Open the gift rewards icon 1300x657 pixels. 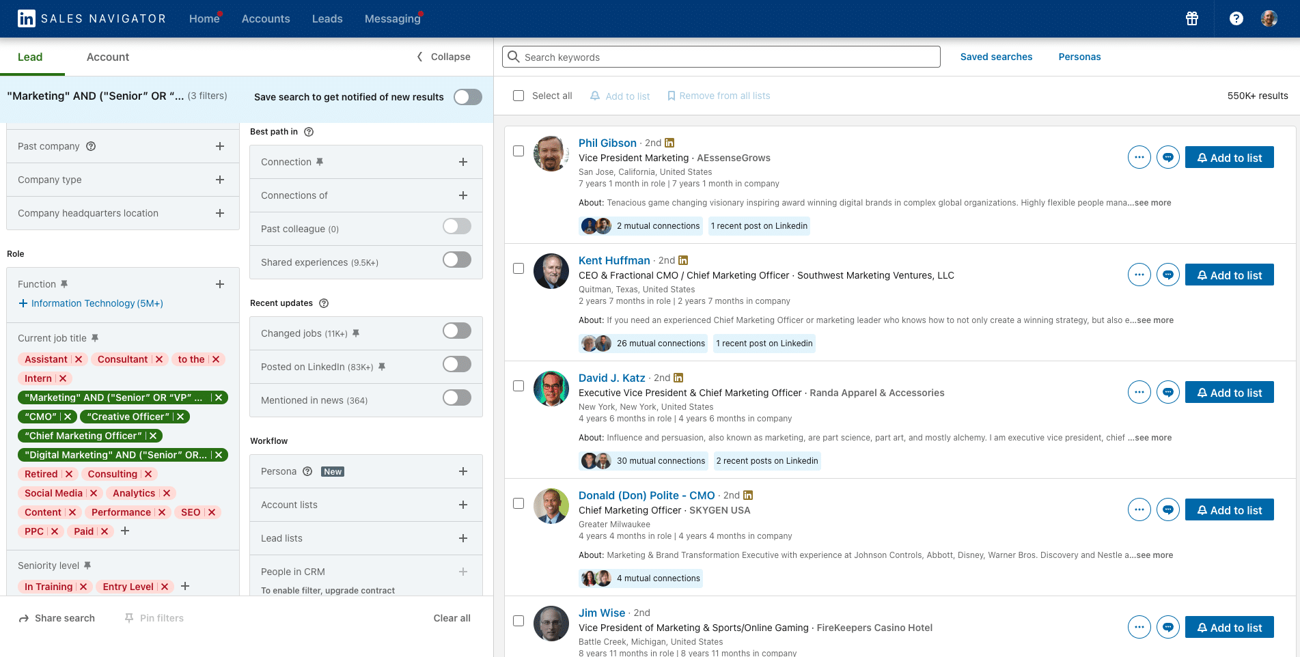point(1192,18)
